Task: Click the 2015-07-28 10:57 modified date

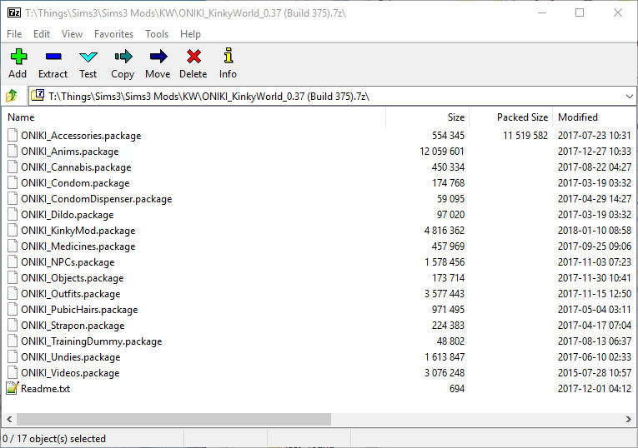Action: (x=595, y=372)
